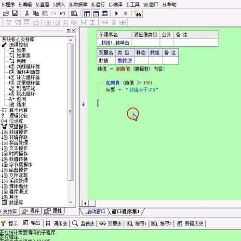Click the make same width icon

coord(105,23)
